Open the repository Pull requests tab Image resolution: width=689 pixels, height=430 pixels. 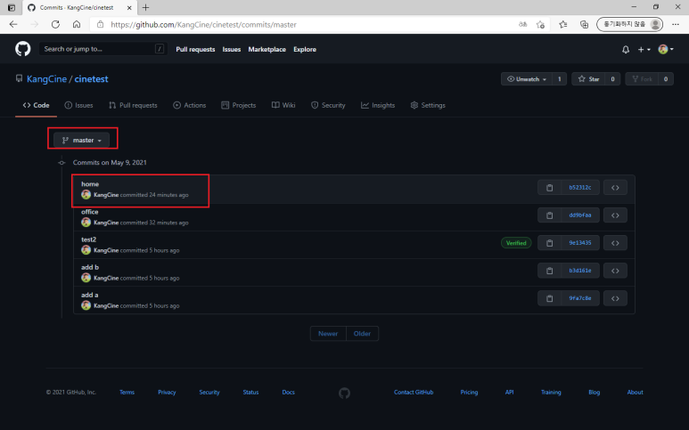click(133, 105)
